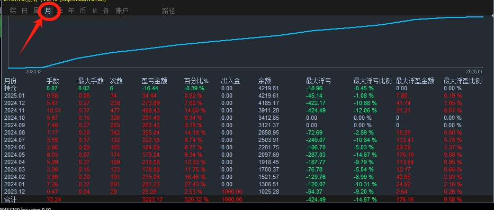
Task: Click the 手数 column header
Action: 53,81
